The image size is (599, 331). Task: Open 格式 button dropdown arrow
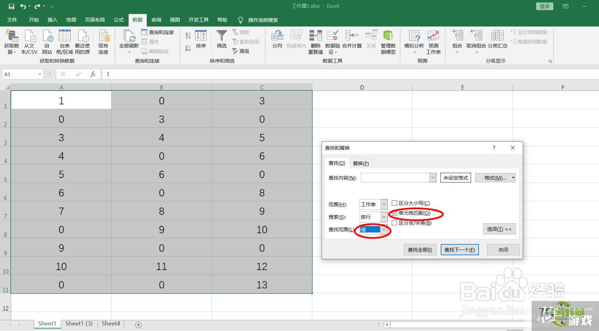click(x=513, y=178)
